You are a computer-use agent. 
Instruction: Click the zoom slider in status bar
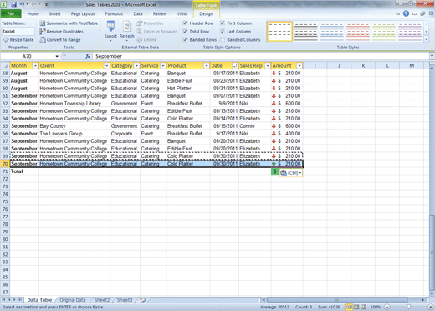point(408,307)
